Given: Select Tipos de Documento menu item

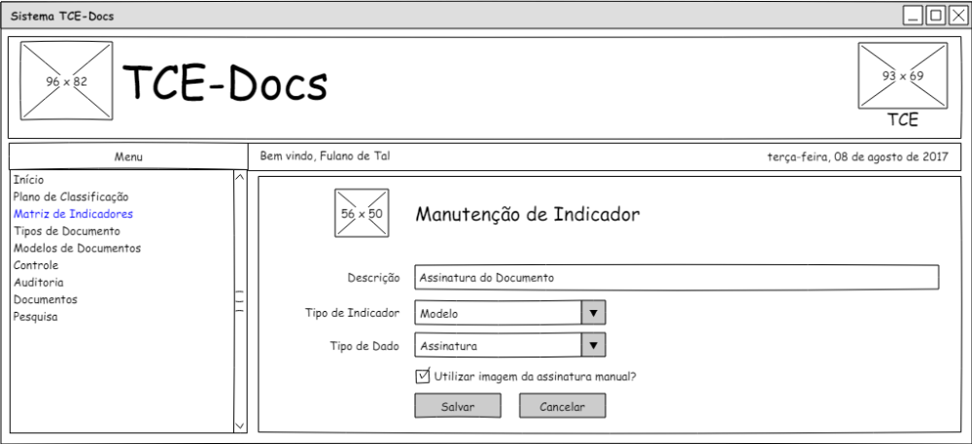Looking at the screenshot, I should pos(66,231).
